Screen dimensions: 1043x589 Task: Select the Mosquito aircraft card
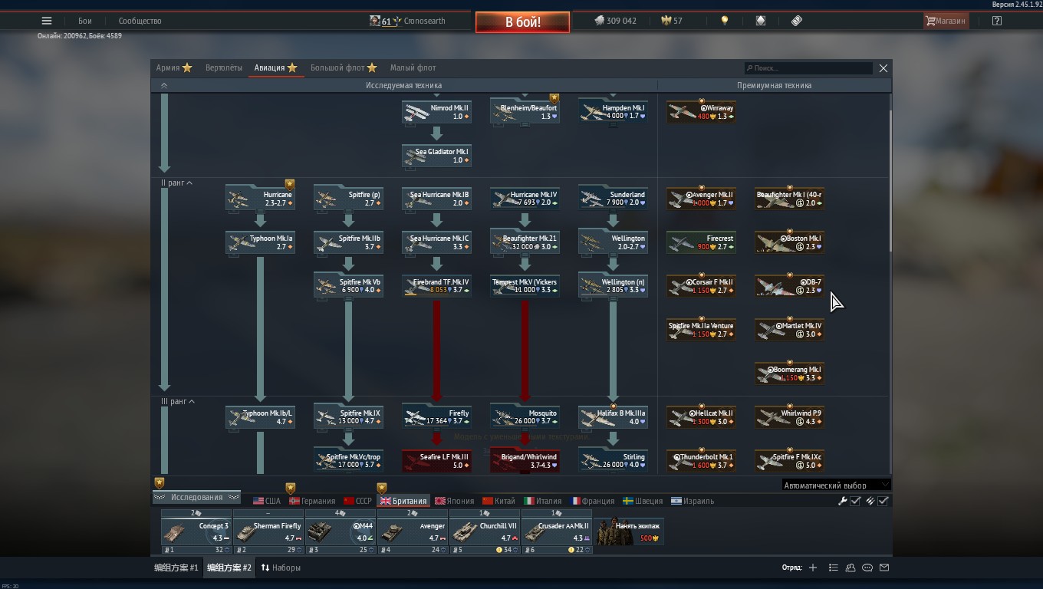click(x=525, y=417)
